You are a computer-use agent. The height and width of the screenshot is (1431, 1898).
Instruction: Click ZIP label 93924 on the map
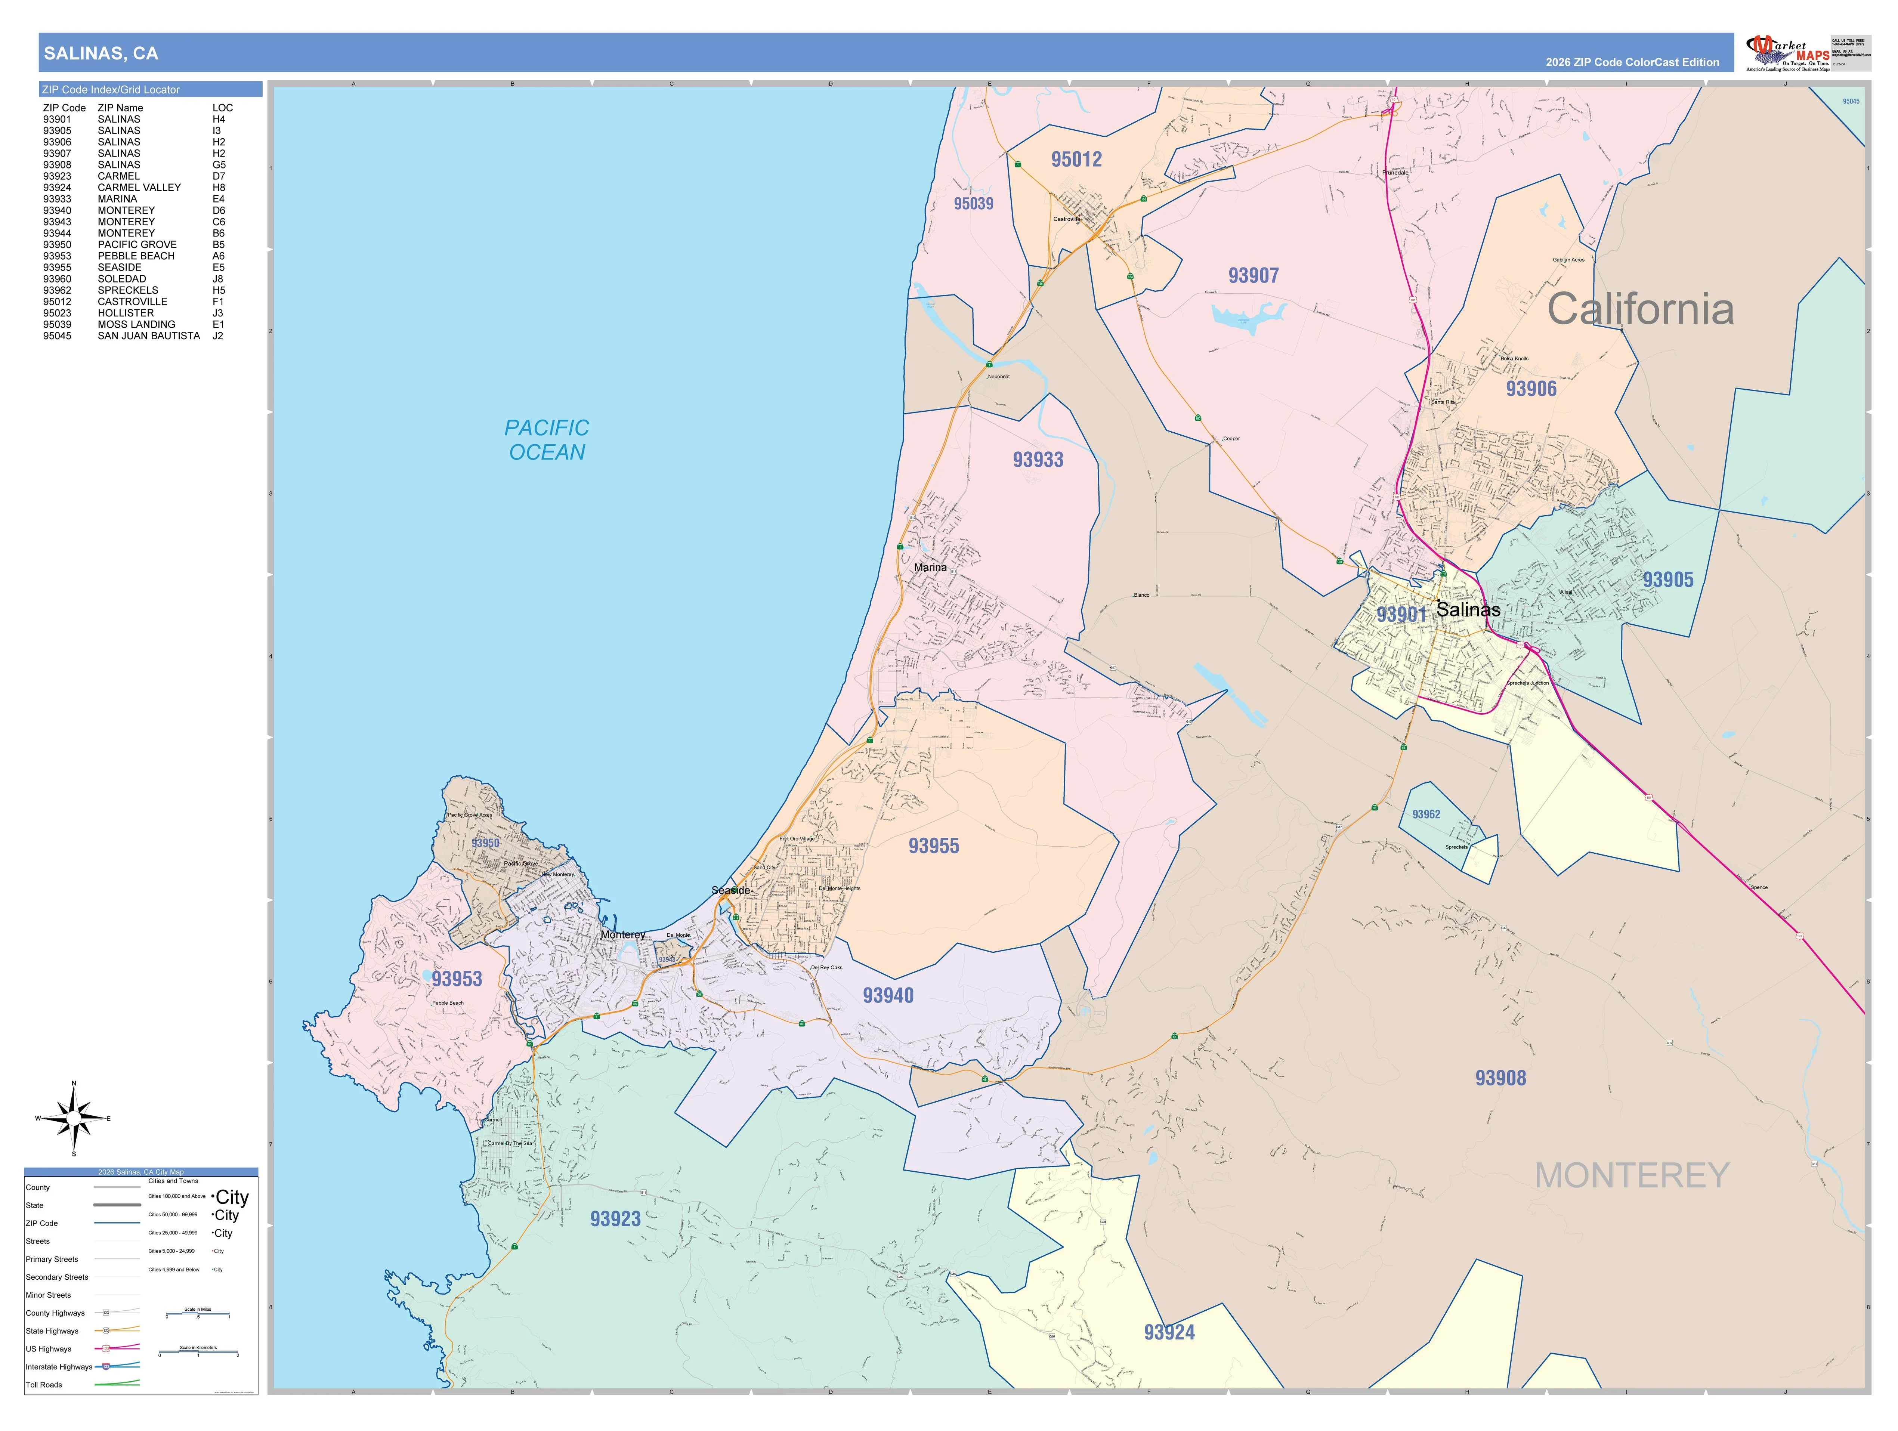(1169, 1332)
